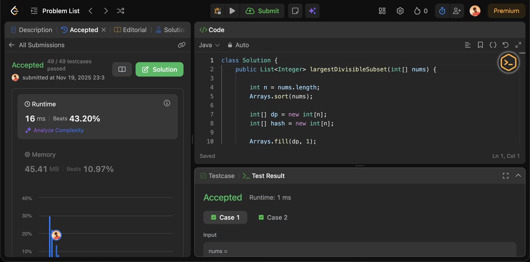Screen dimensions: 530x262
Task: Maximize the test result panel
Action: (x=505, y=176)
